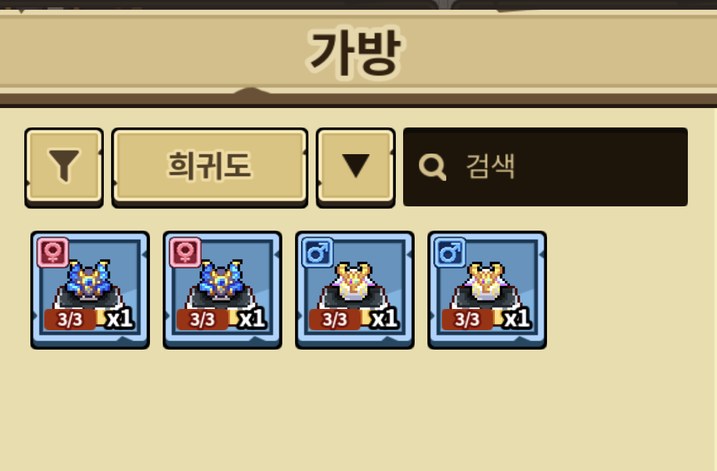Select the first blue female armor item
The image size is (717, 471).
90,290
